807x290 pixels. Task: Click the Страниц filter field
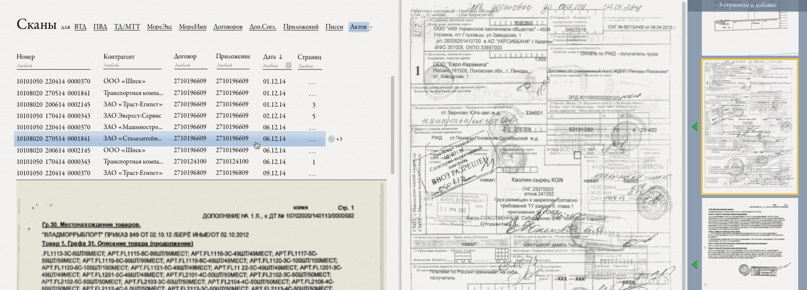tap(309, 66)
